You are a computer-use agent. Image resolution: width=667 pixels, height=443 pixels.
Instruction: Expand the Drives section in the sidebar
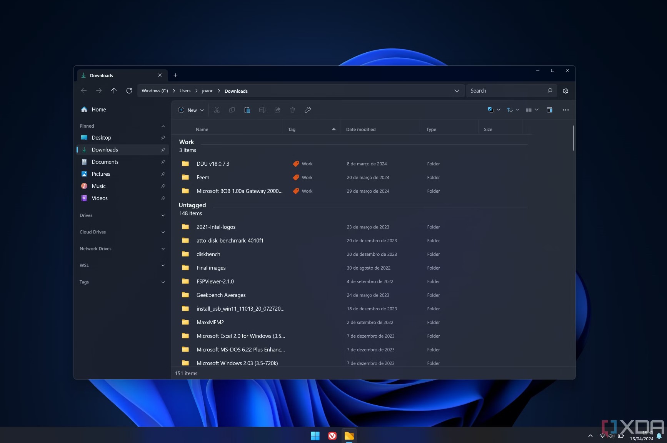[x=163, y=215]
